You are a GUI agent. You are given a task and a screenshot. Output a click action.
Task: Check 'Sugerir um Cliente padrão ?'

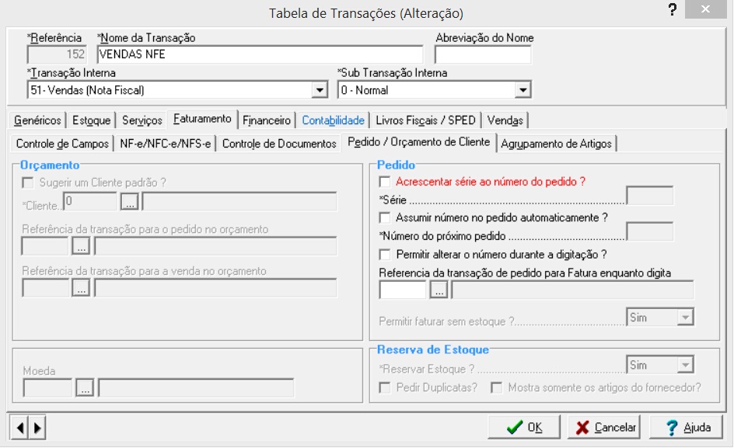(x=28, y=182)
